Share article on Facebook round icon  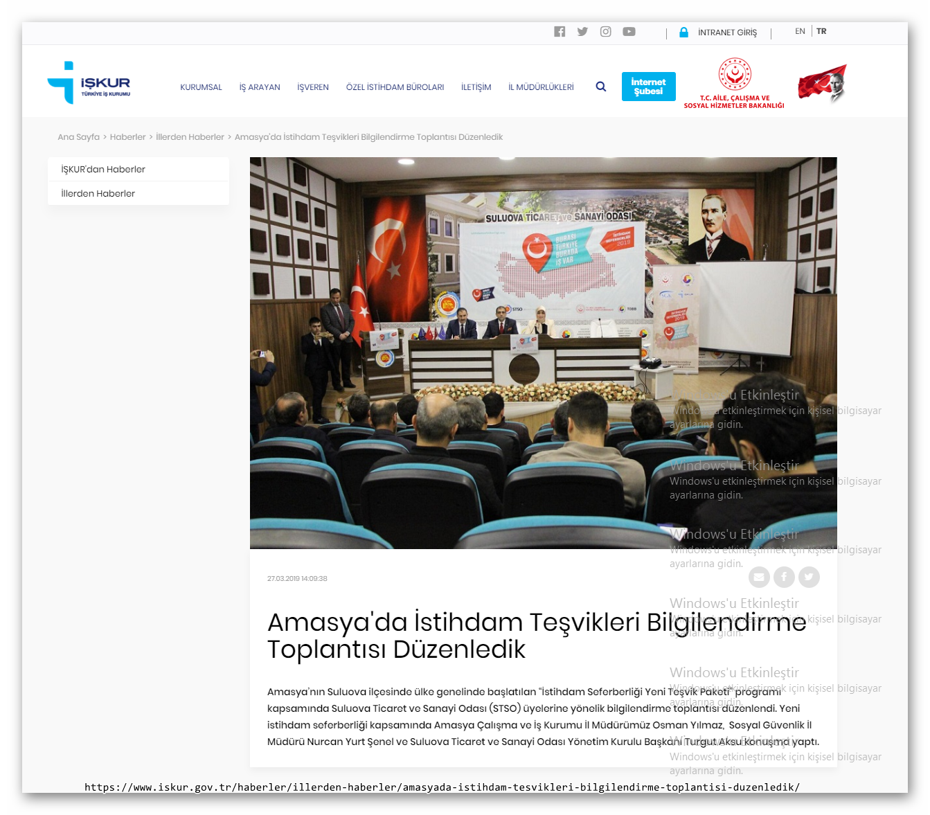pyautogui.click(x=784, y=577)
